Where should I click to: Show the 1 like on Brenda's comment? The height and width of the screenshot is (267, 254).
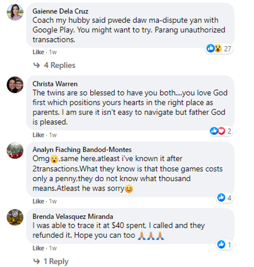pyautogui.click(x=225, y=244)
